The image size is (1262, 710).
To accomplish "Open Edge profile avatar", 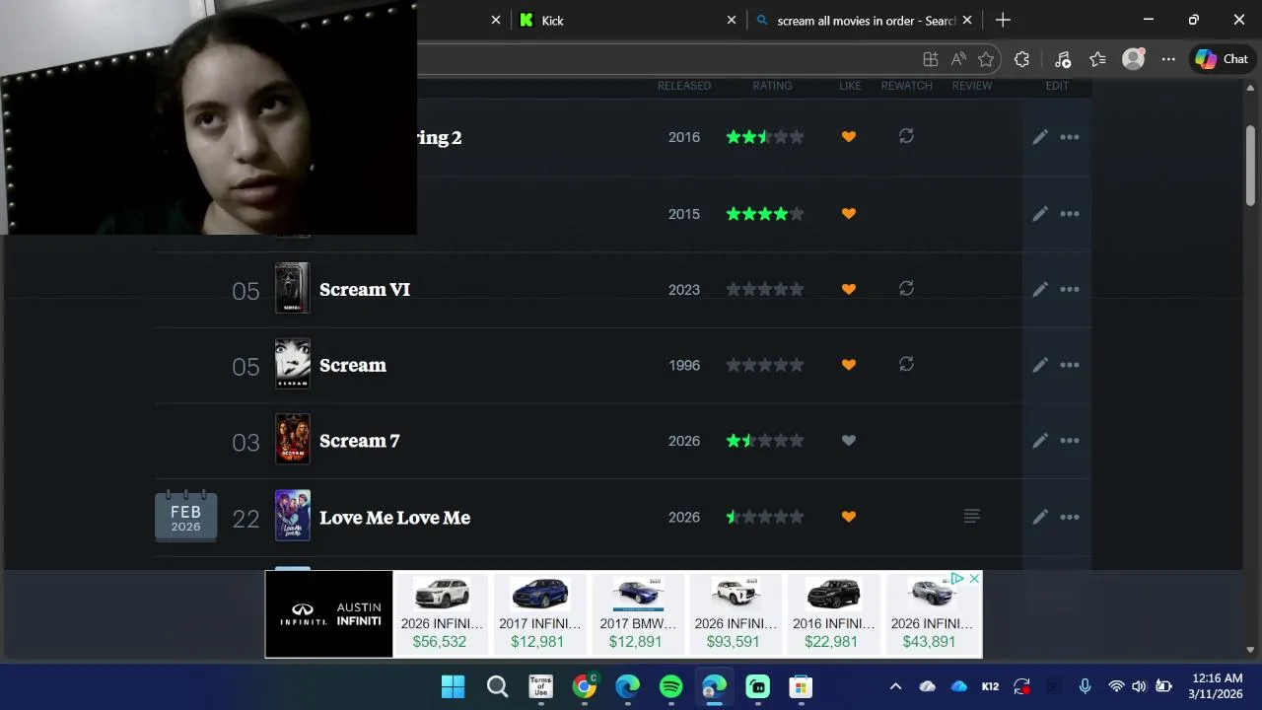I will [1134, 59].
